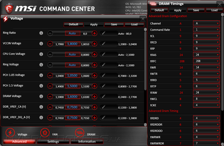
Task: Open tRFC dropdown showing 208
Action: (206, 61)
